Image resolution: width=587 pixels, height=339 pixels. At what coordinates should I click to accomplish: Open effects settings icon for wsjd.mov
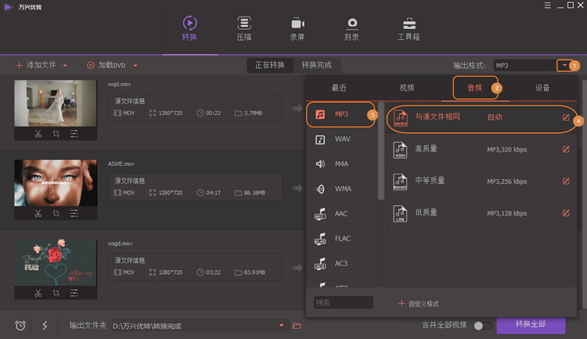(74, 134)
